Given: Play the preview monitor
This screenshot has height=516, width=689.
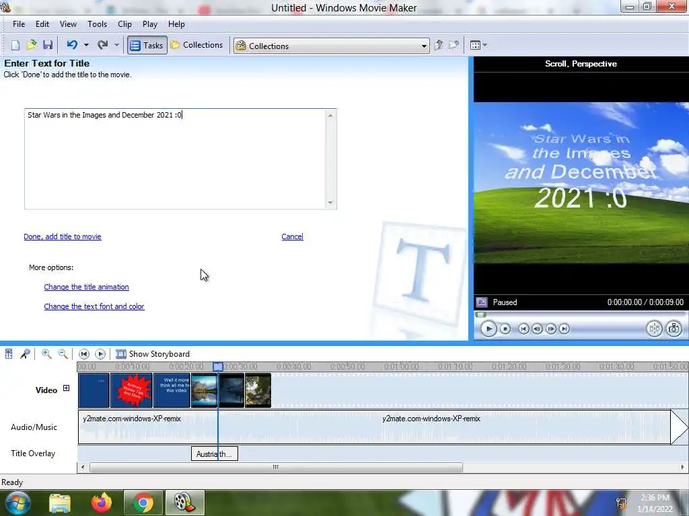Looking at the screenshot, I should (488, 329).
